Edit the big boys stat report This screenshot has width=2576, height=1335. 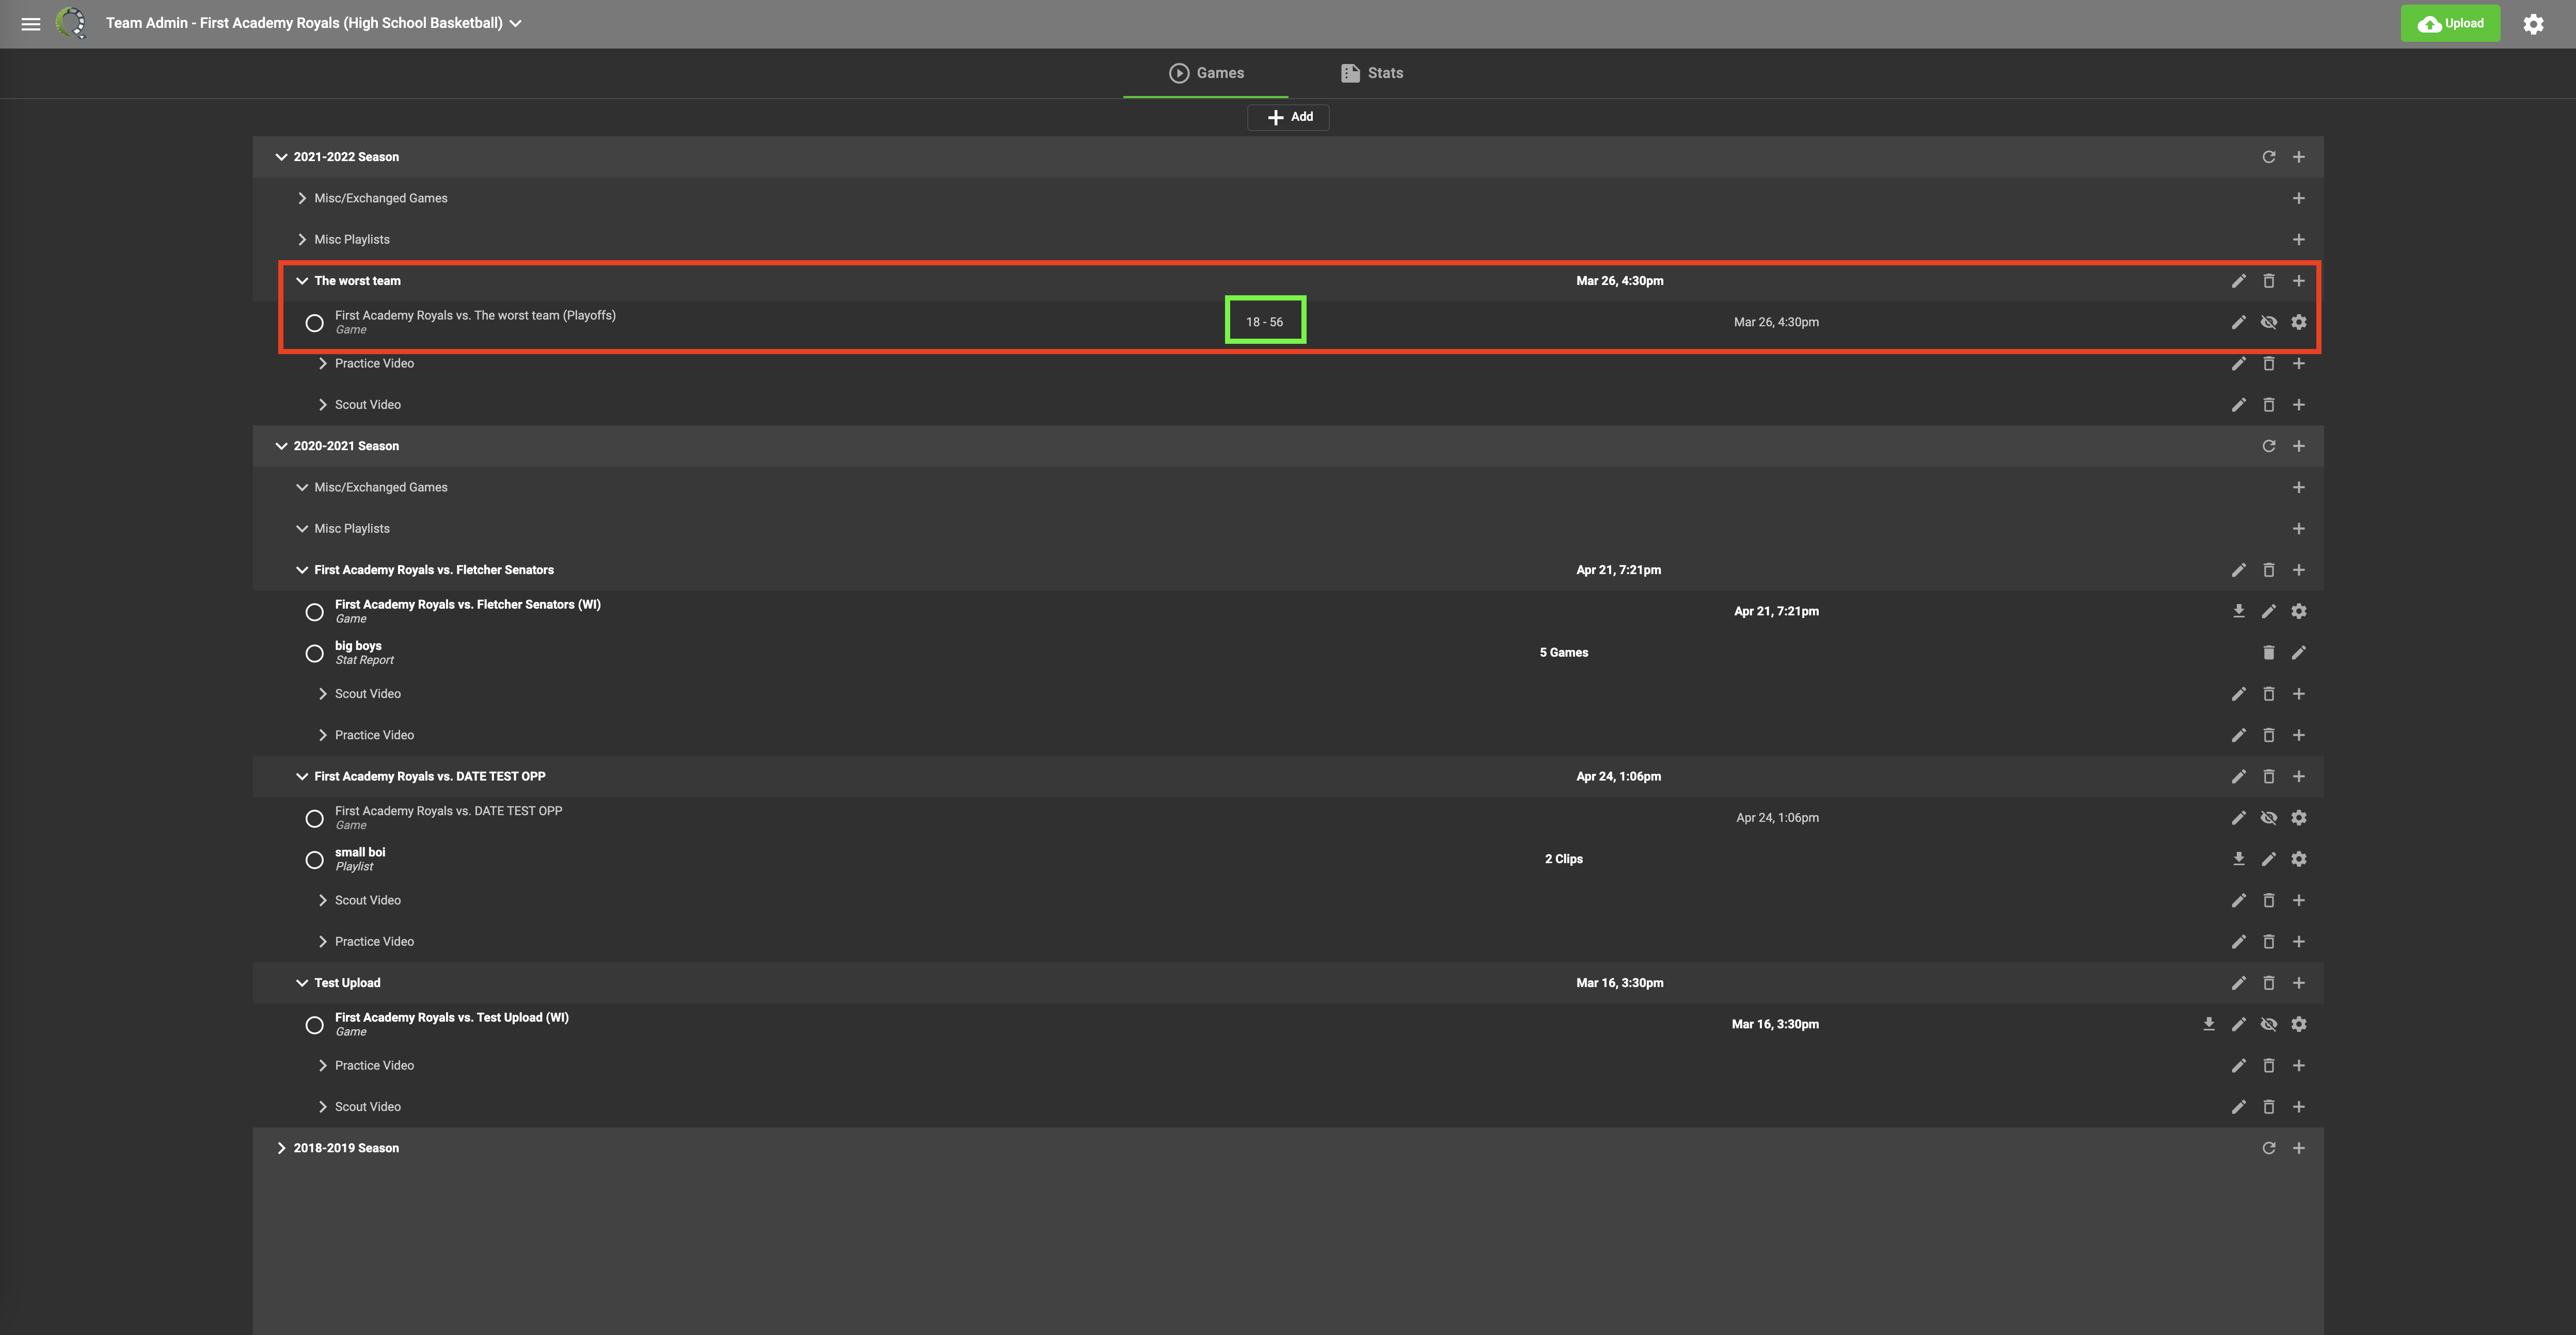(x=2299, y=652)
